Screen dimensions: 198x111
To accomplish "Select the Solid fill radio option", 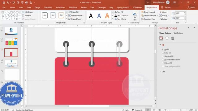I will tap(163, 53).
